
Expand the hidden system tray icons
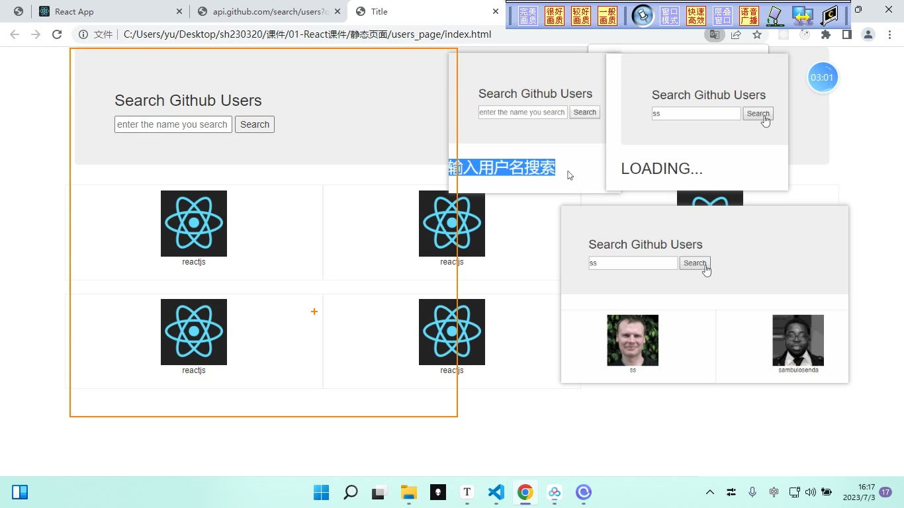[x=710, y=492]
